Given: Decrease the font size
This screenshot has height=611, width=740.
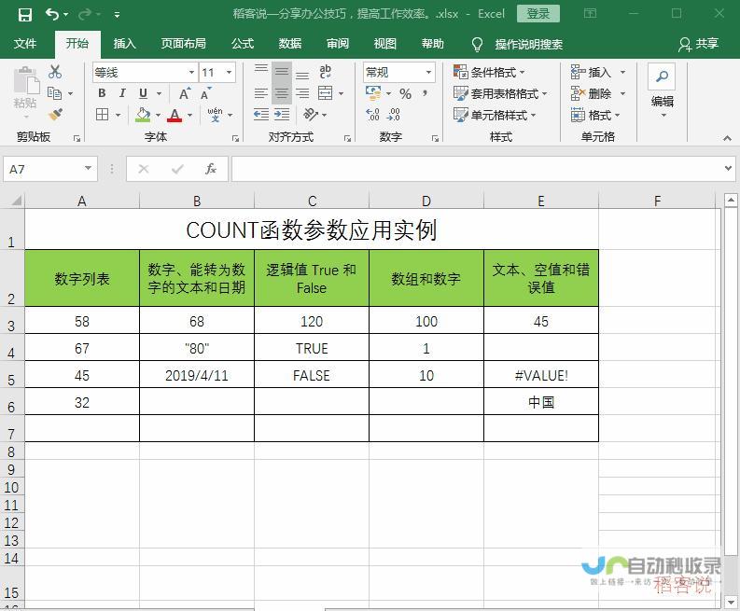Looking at the screenshot, I should point(206,93).
